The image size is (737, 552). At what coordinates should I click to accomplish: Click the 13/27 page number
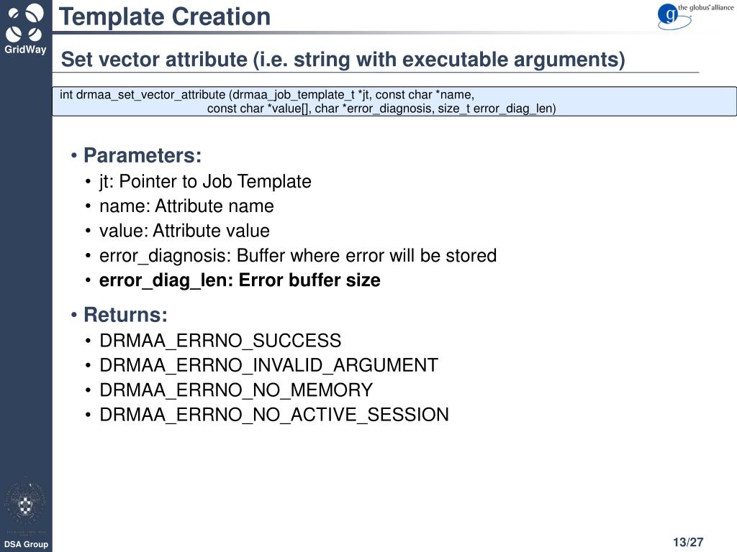688,542
